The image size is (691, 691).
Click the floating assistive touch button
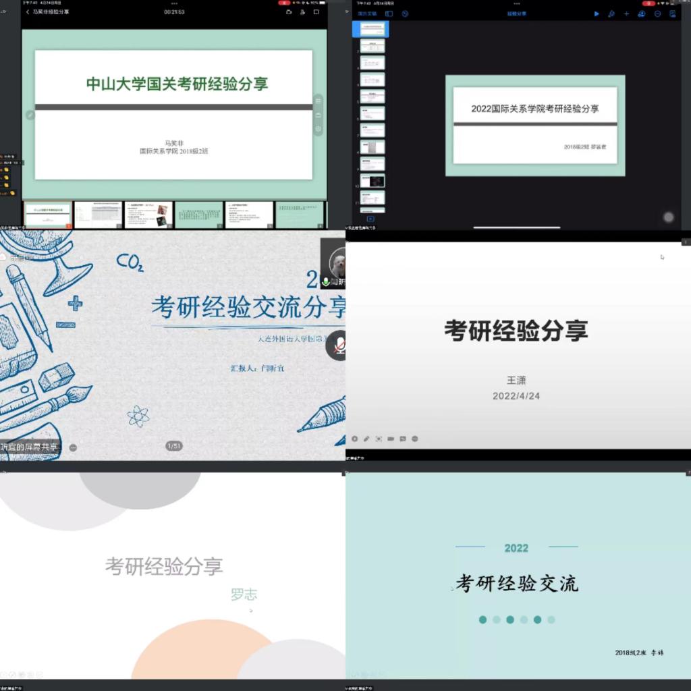click(x=668, y=217)
